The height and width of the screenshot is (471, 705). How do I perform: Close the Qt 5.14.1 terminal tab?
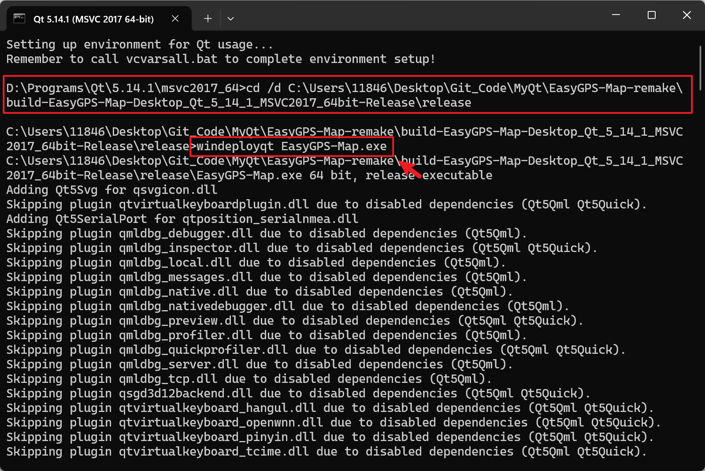click(175, 19)
